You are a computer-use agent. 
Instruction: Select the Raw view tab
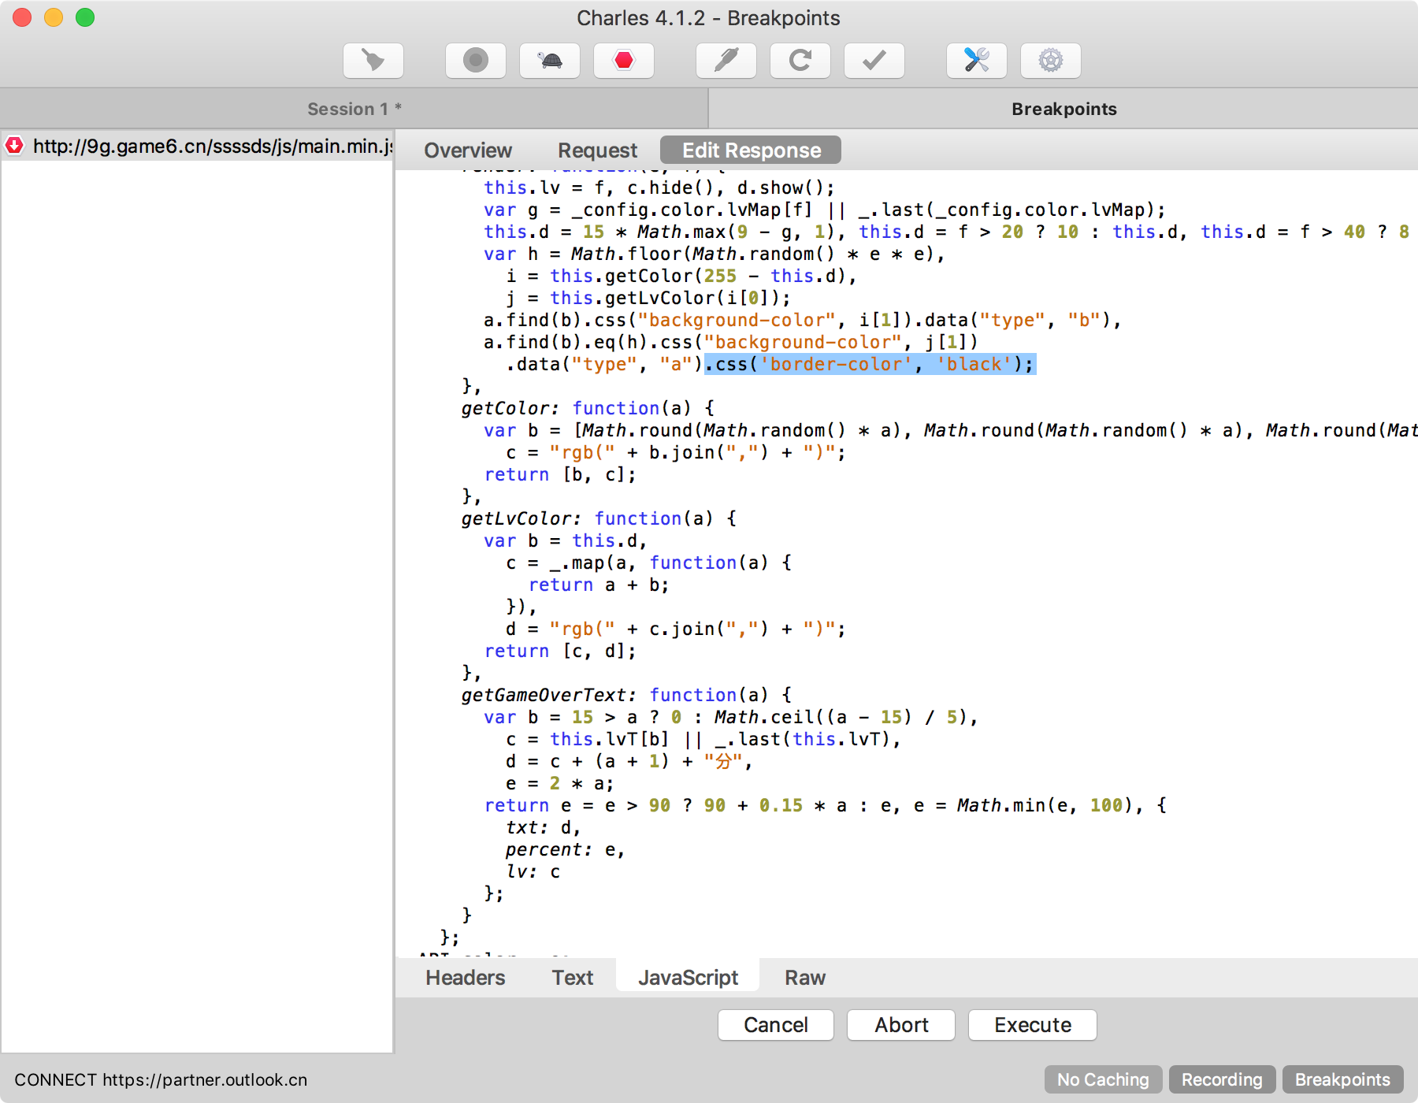804,978
